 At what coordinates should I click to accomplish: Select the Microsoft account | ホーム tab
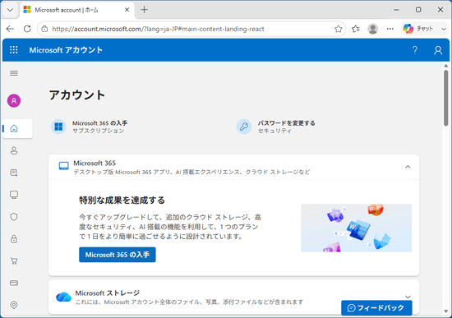tap(78, 10)
